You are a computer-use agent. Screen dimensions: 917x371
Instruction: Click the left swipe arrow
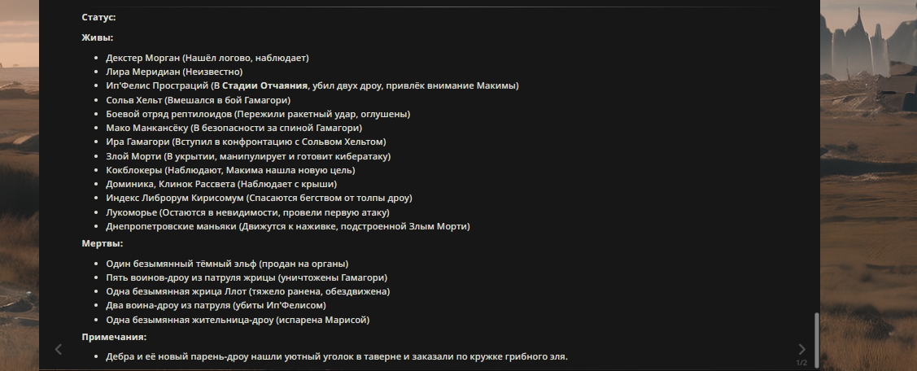tap(59, 350)
